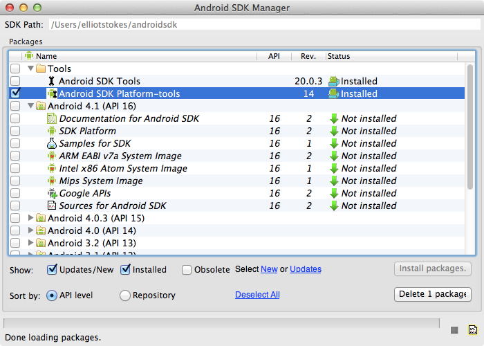Check the SDK Platform checkbox

coord(15,131)
